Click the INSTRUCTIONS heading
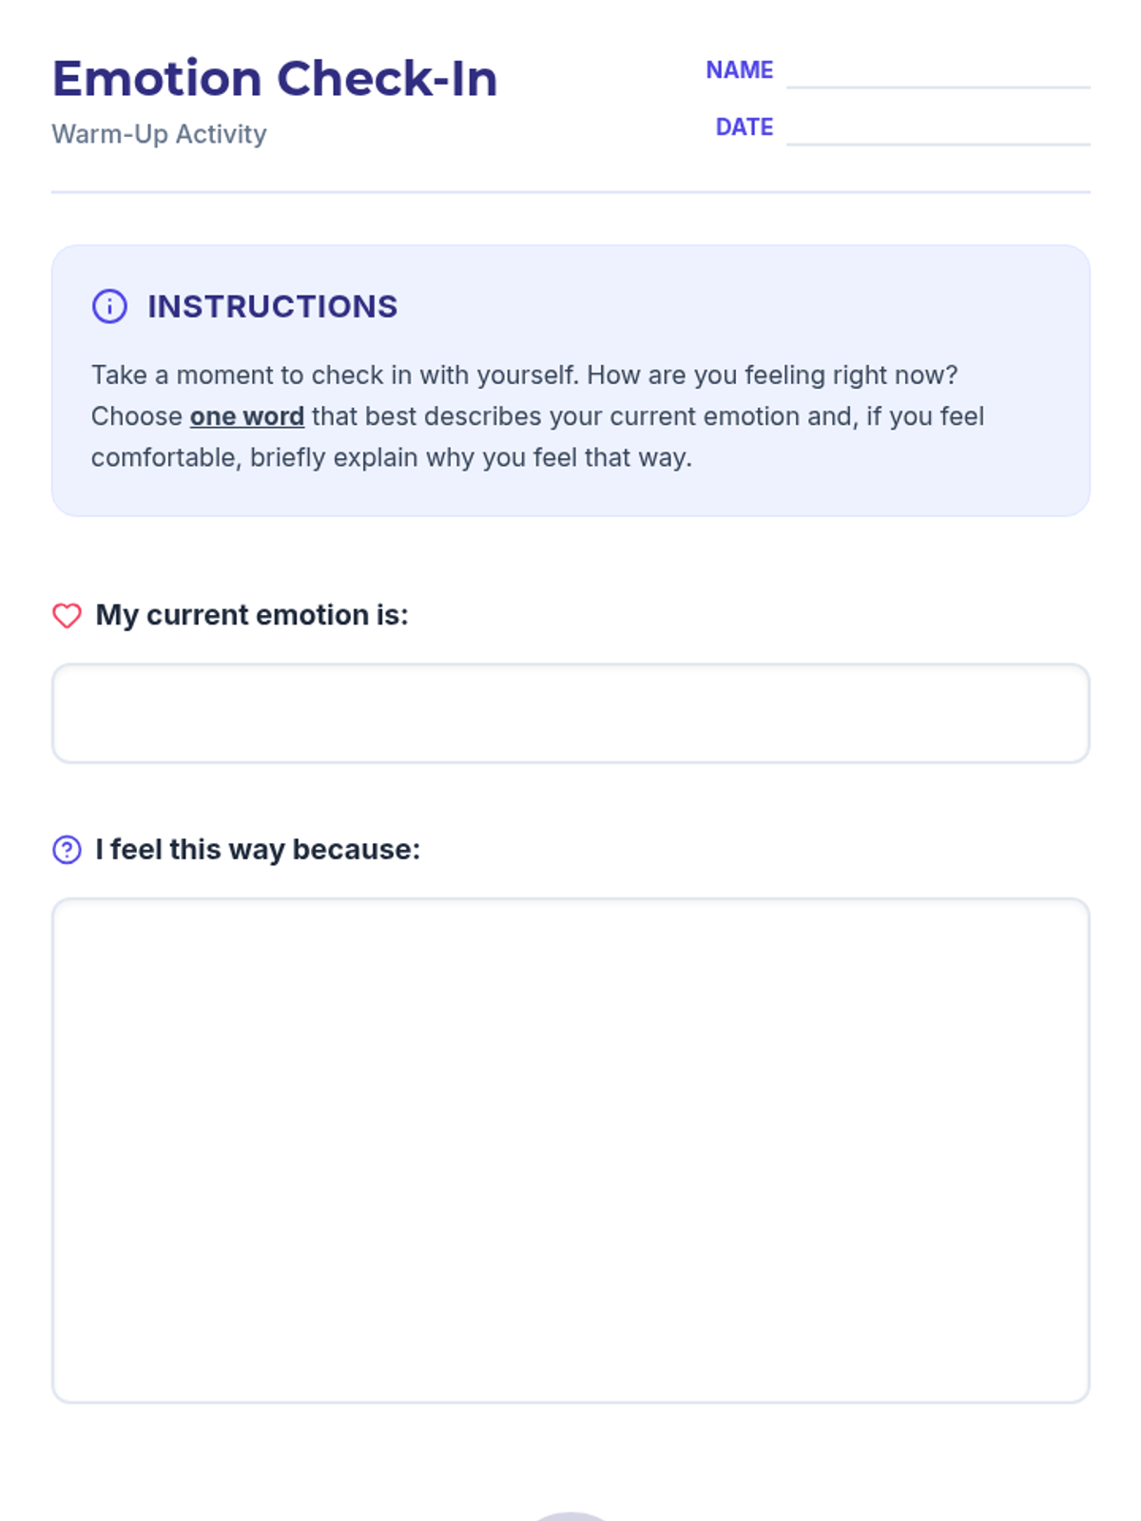Screen dimensions: 1141x1521 272,306
